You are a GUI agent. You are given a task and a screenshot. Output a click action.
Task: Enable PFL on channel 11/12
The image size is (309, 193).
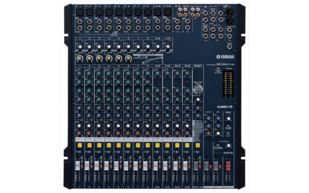168,152
